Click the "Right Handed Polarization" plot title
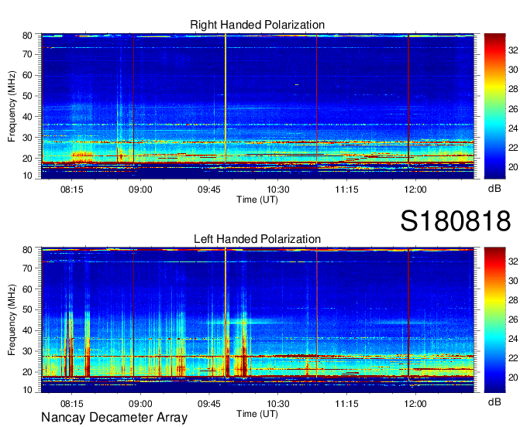527x427 pixels. click(257, 25)
